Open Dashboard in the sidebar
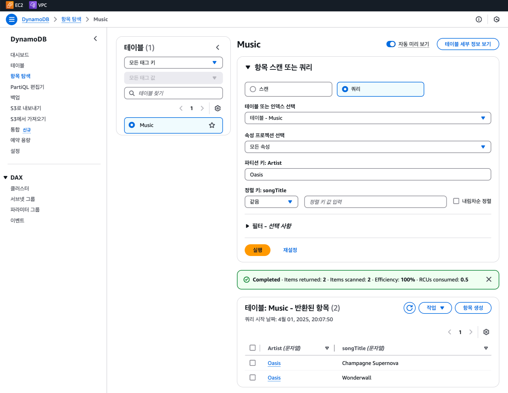This screenshot has width=508, height=393. [x=20, y=55]
